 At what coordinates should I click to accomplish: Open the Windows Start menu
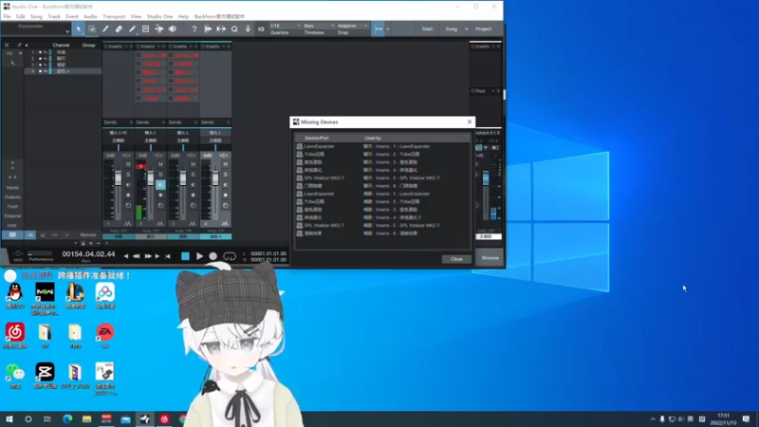pos(9,419)
